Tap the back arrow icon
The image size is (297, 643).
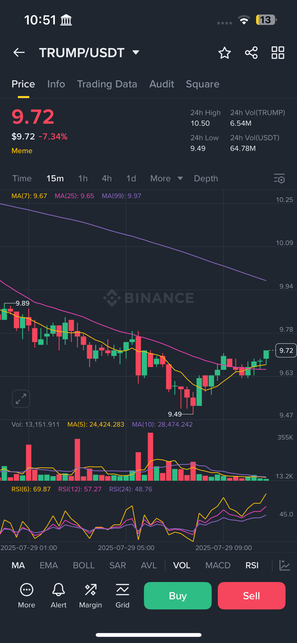(19, 53)
